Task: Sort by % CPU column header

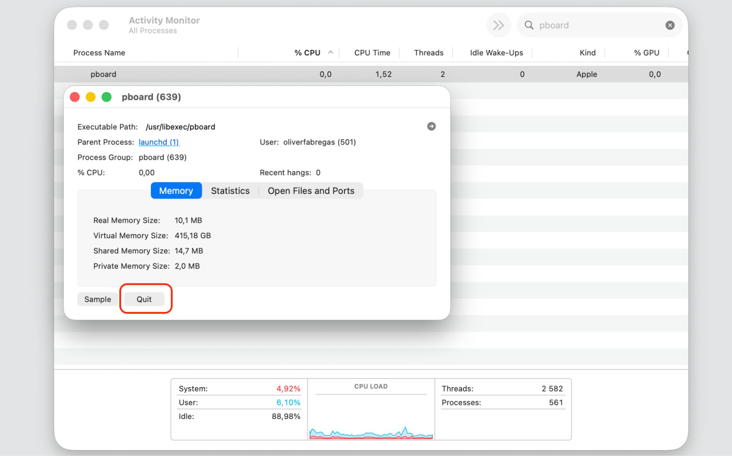Action: [x=307, y=52]
